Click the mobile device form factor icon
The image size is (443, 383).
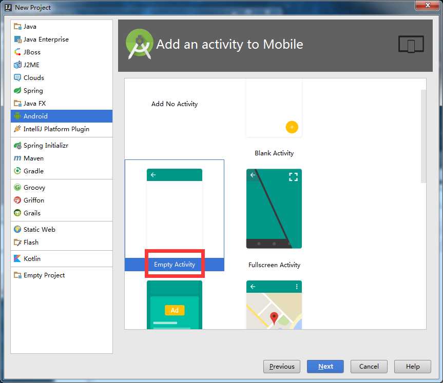coord(411,44)
